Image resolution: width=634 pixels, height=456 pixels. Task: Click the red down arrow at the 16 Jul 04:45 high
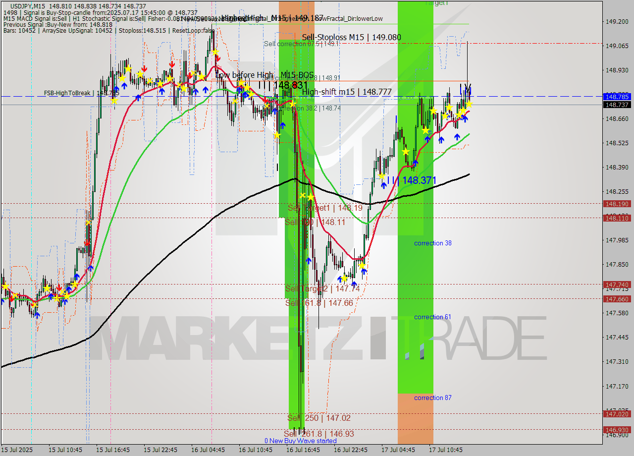(x=218, y=58)
